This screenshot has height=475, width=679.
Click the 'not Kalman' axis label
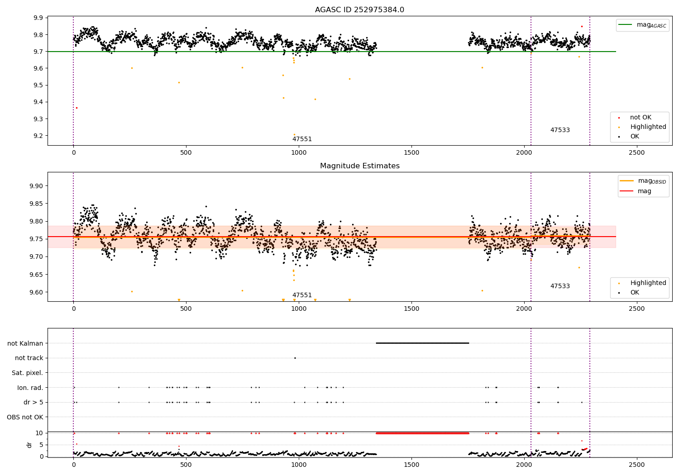(x=25, y=343)
